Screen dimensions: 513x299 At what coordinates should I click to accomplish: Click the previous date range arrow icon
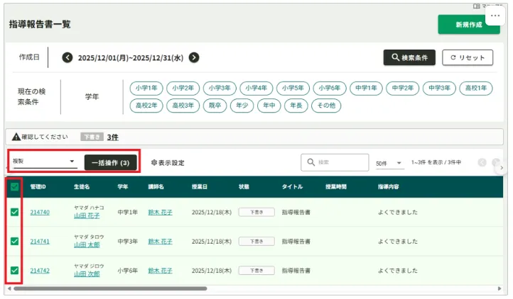pos(67,58)
